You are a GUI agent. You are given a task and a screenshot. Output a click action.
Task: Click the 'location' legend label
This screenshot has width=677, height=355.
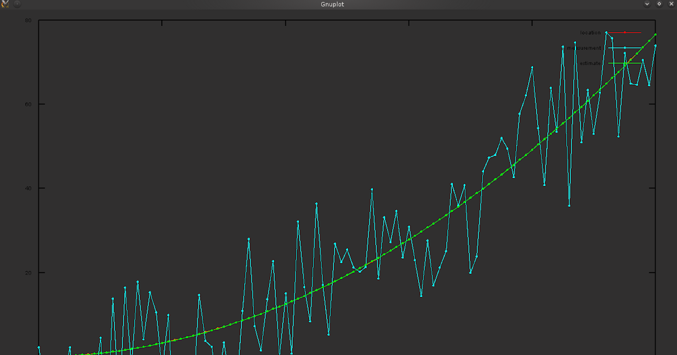tap(590, 33)
